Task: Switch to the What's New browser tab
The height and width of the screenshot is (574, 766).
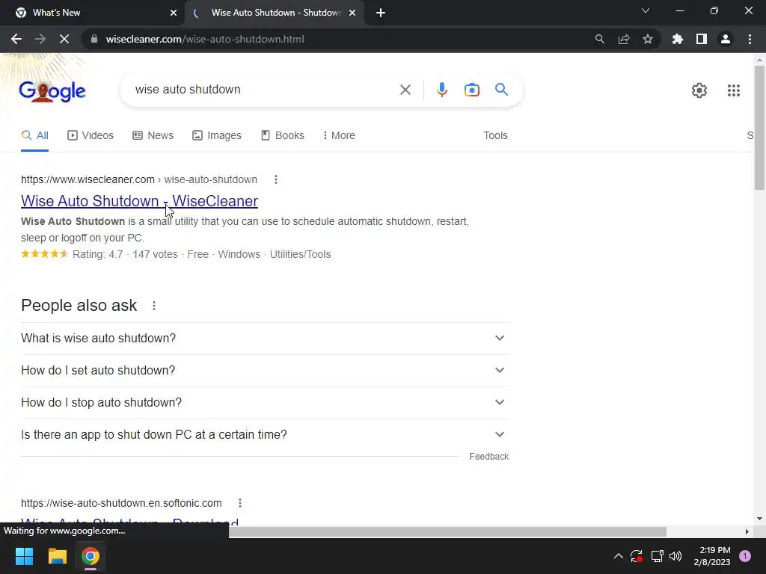Action: [x=93, y=13]
